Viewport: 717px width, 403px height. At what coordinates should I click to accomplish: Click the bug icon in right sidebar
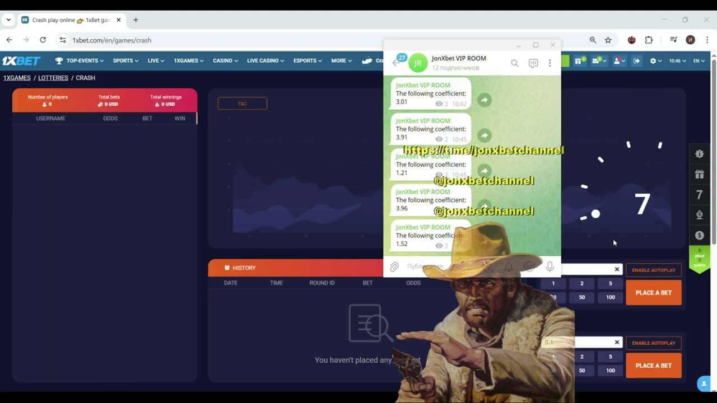pos(699,153)
